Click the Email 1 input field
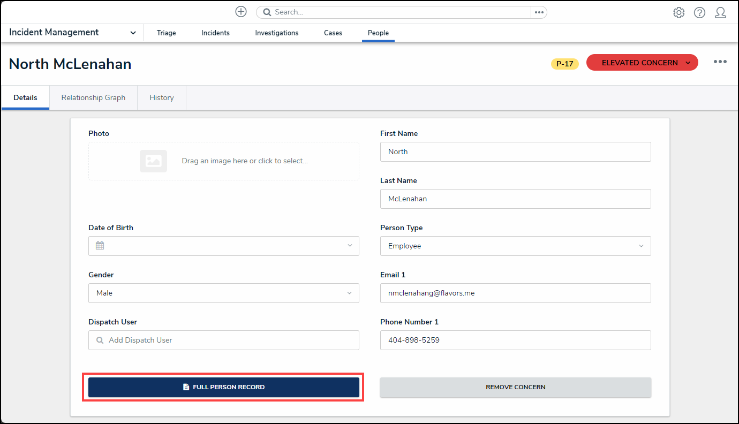739x424 pixels. [515, 293]
